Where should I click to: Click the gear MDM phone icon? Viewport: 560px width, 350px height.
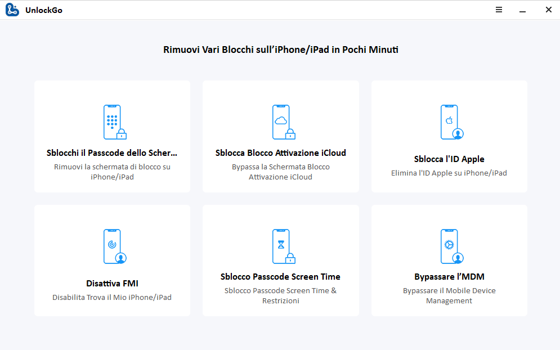452,246
